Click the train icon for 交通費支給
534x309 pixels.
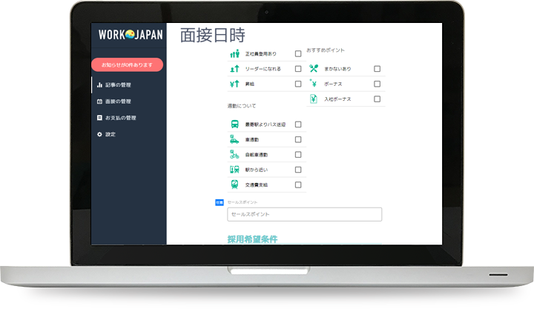click(234, 185)
